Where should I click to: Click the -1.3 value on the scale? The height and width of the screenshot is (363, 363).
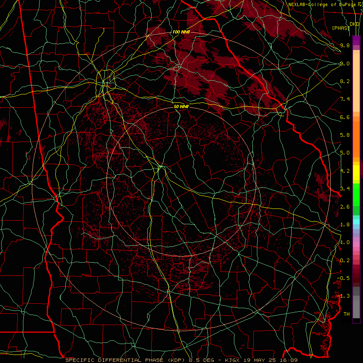[343, 296]
